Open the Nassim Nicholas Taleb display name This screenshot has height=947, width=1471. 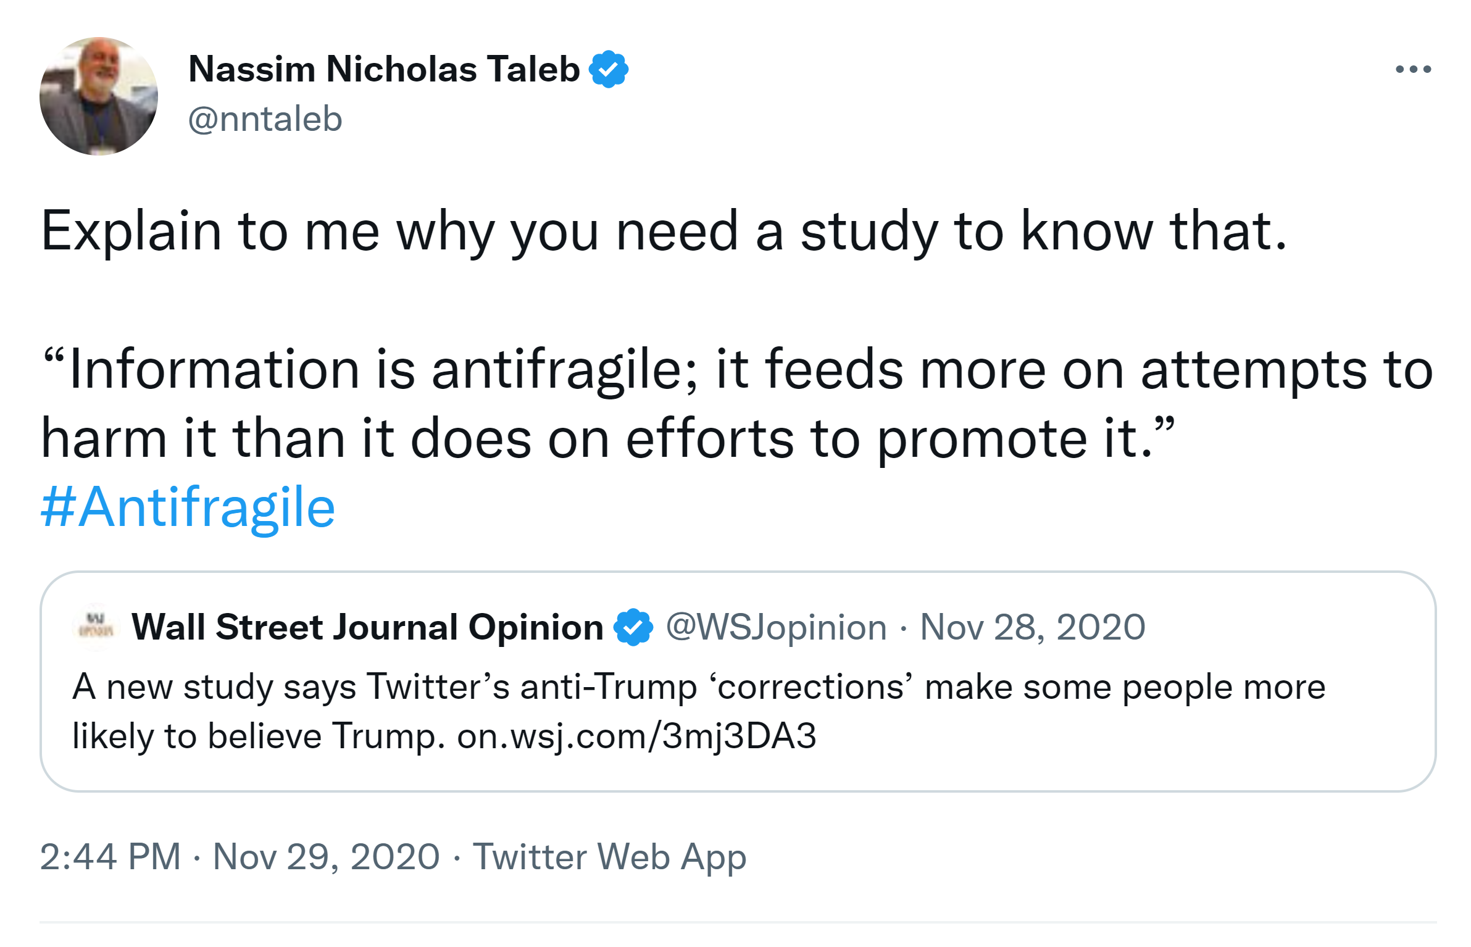coord(384,69)
